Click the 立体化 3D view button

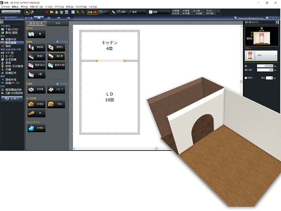click(x=12, y=99)
